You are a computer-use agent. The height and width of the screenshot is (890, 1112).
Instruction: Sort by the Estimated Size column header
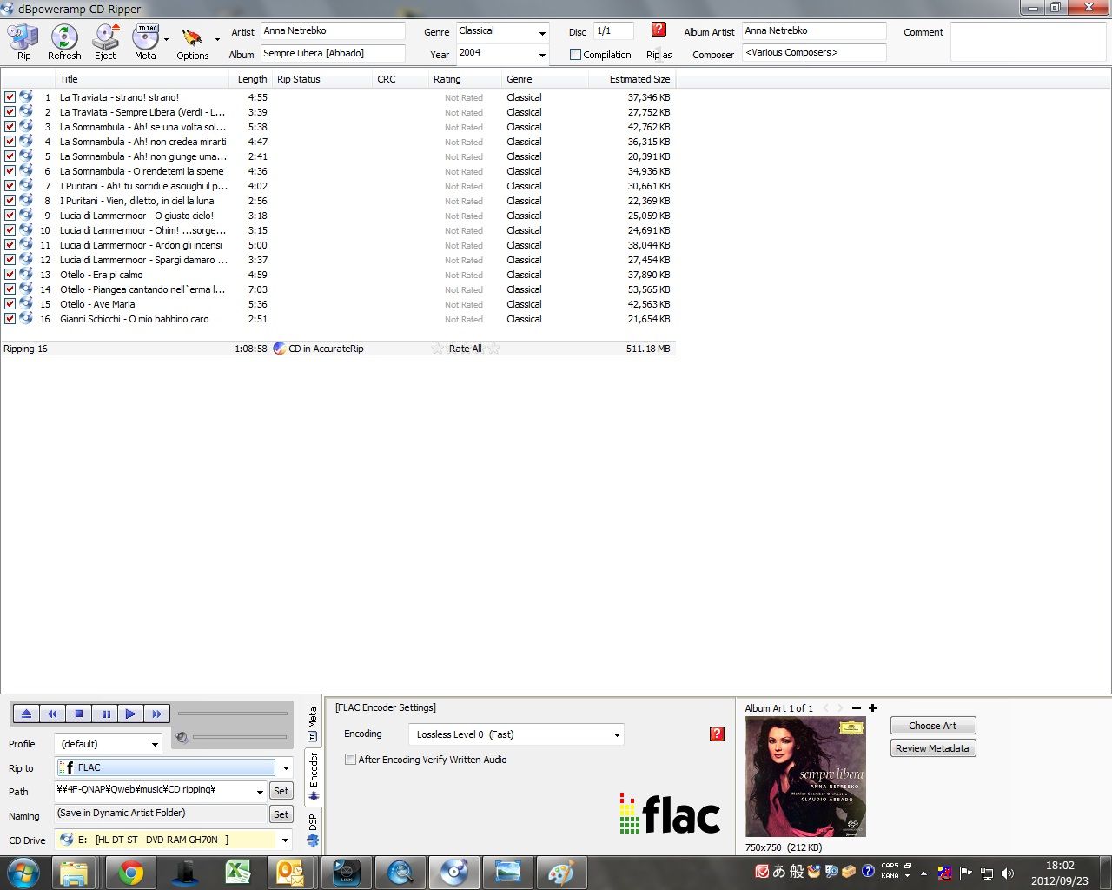click(x=632, y=79)
